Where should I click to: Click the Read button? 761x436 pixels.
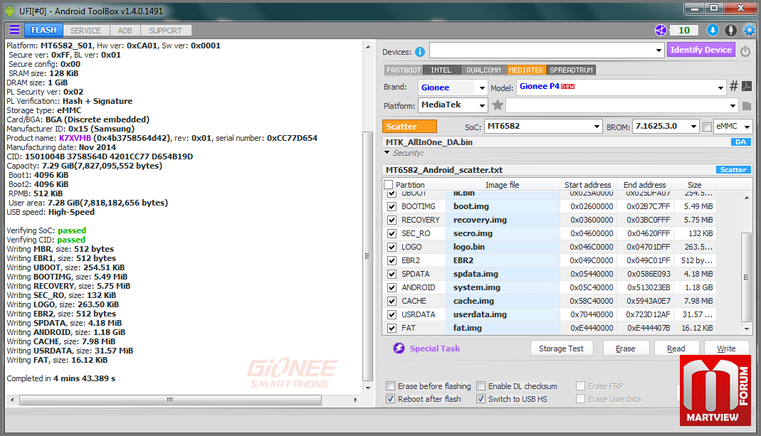[x=676, y=349]
